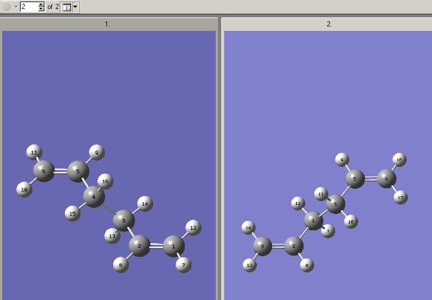432x300 pixels.
Task: Select hydrogen atom 14 in pane 2
Action: pos(248,228)
